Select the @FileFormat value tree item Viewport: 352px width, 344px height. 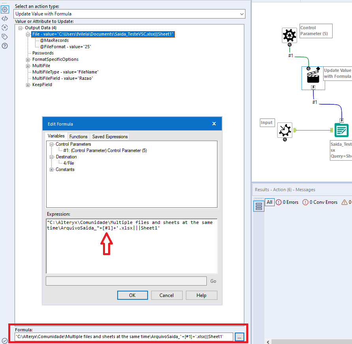click(66, 47)
